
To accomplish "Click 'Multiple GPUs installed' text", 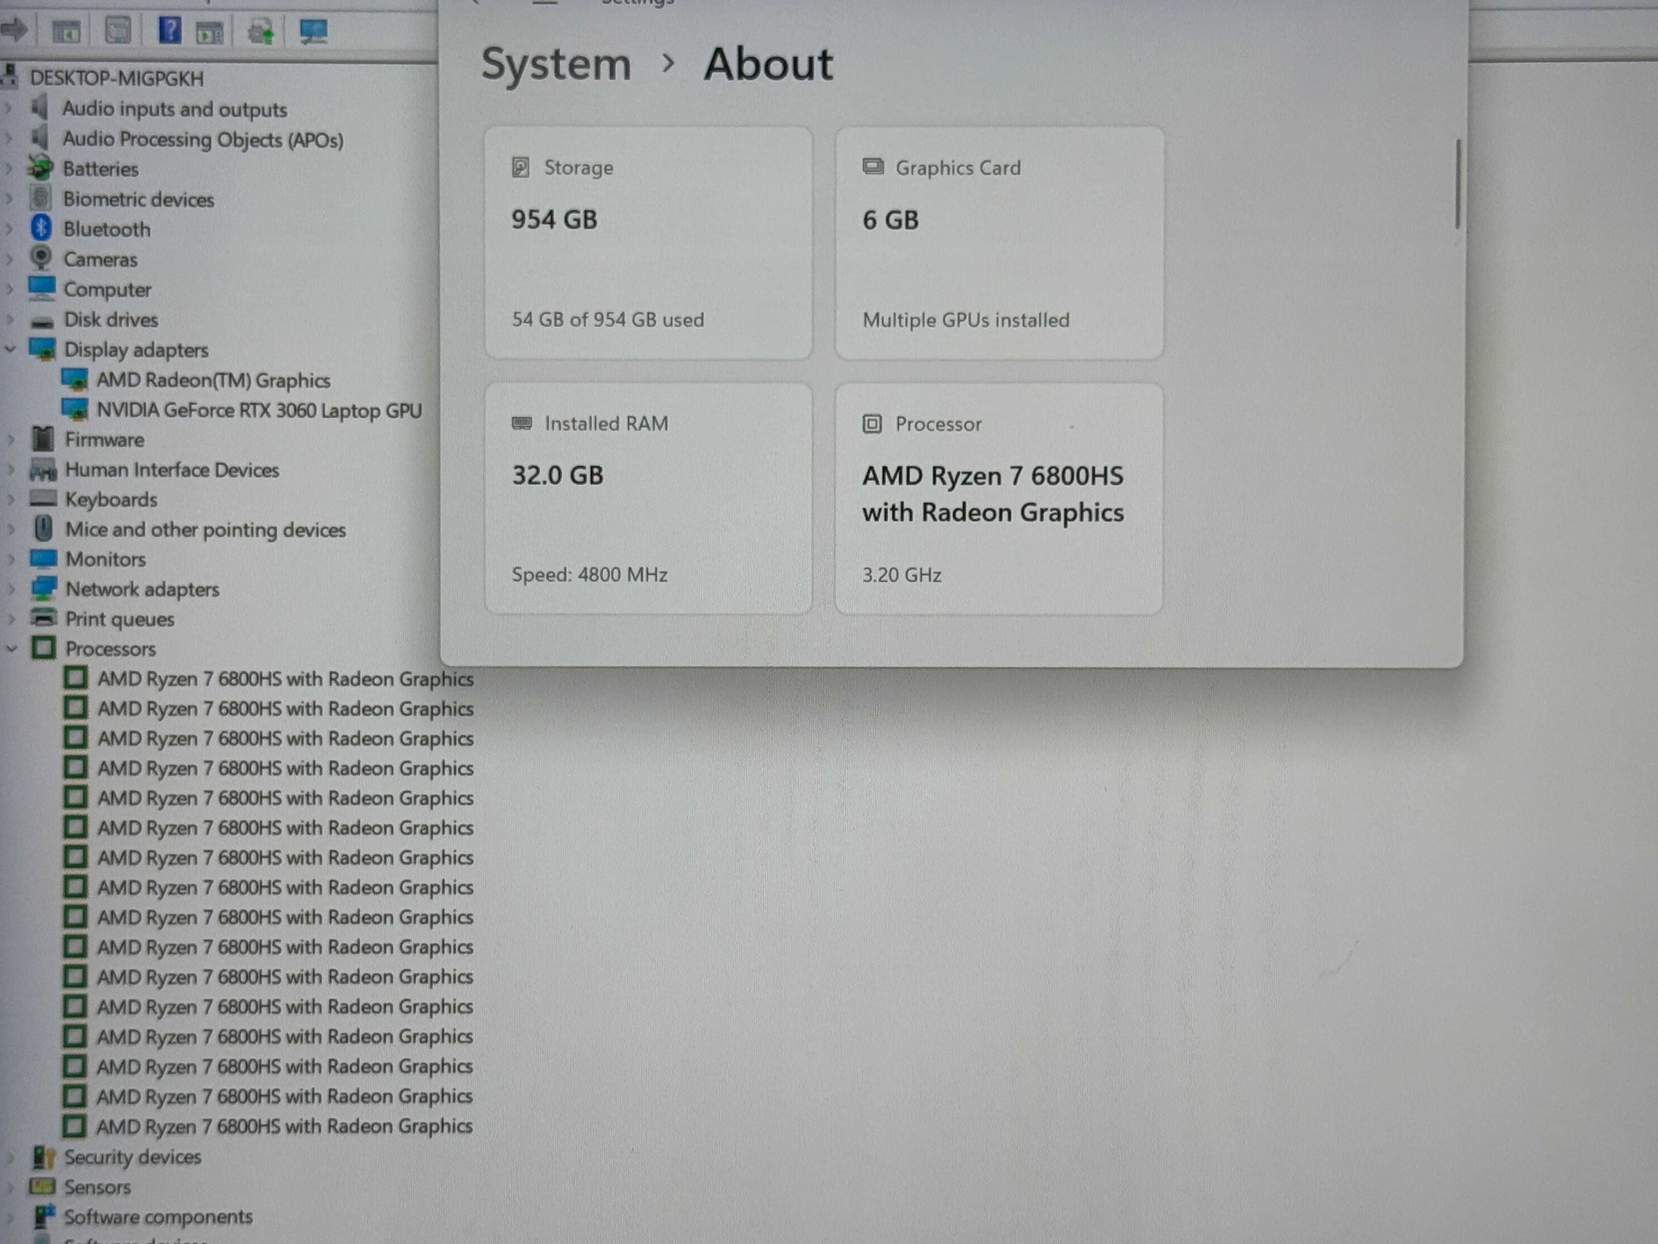I will 966,320.
